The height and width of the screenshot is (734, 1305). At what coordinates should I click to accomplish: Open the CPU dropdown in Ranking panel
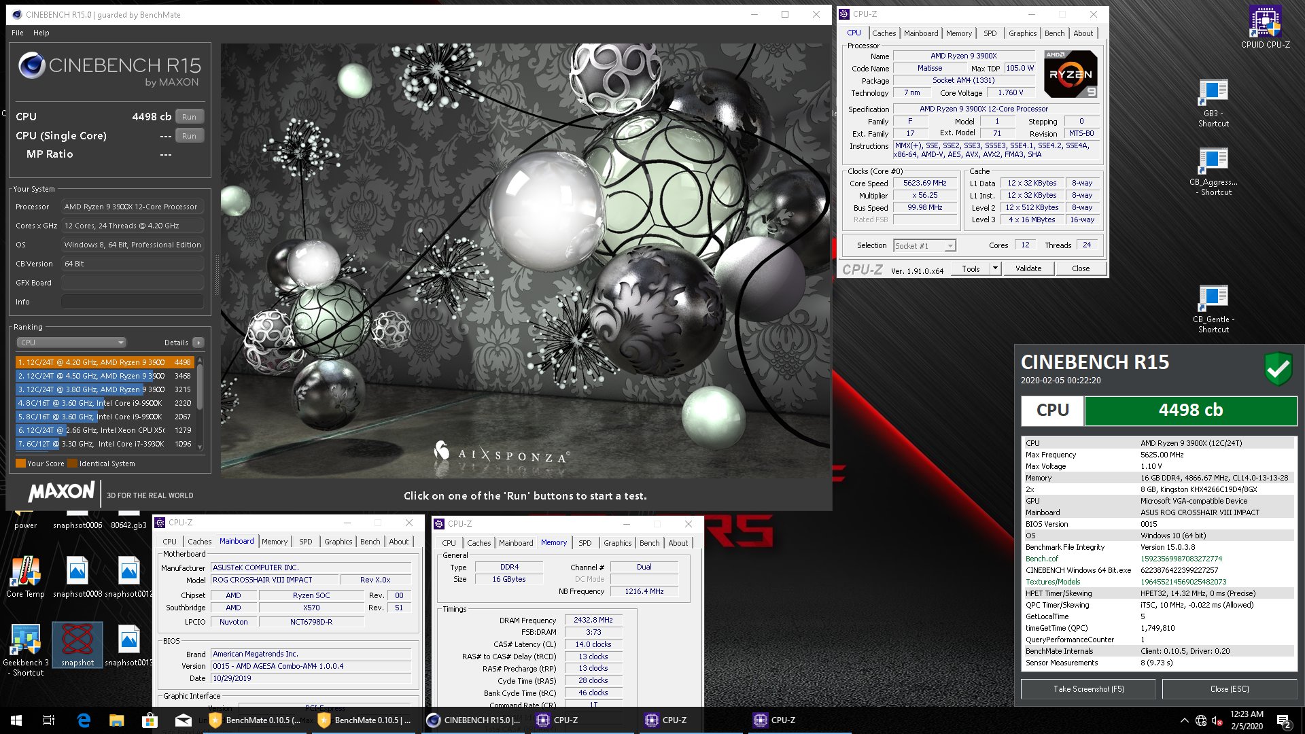tap(71, 343)
